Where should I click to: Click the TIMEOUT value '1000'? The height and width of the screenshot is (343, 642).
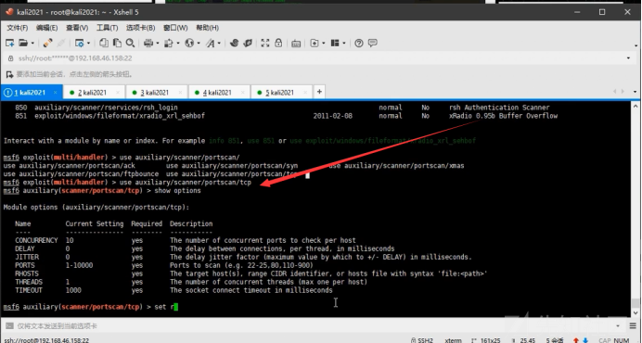73,290
